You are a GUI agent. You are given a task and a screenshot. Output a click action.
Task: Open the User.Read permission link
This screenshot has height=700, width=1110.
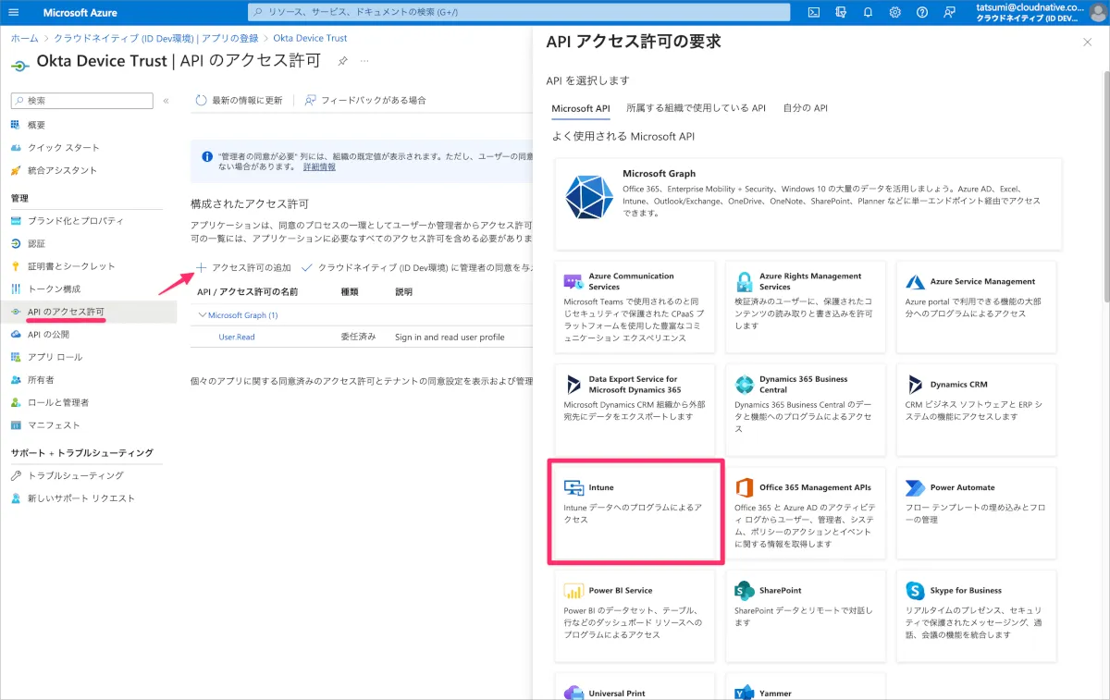click(237, 338)
